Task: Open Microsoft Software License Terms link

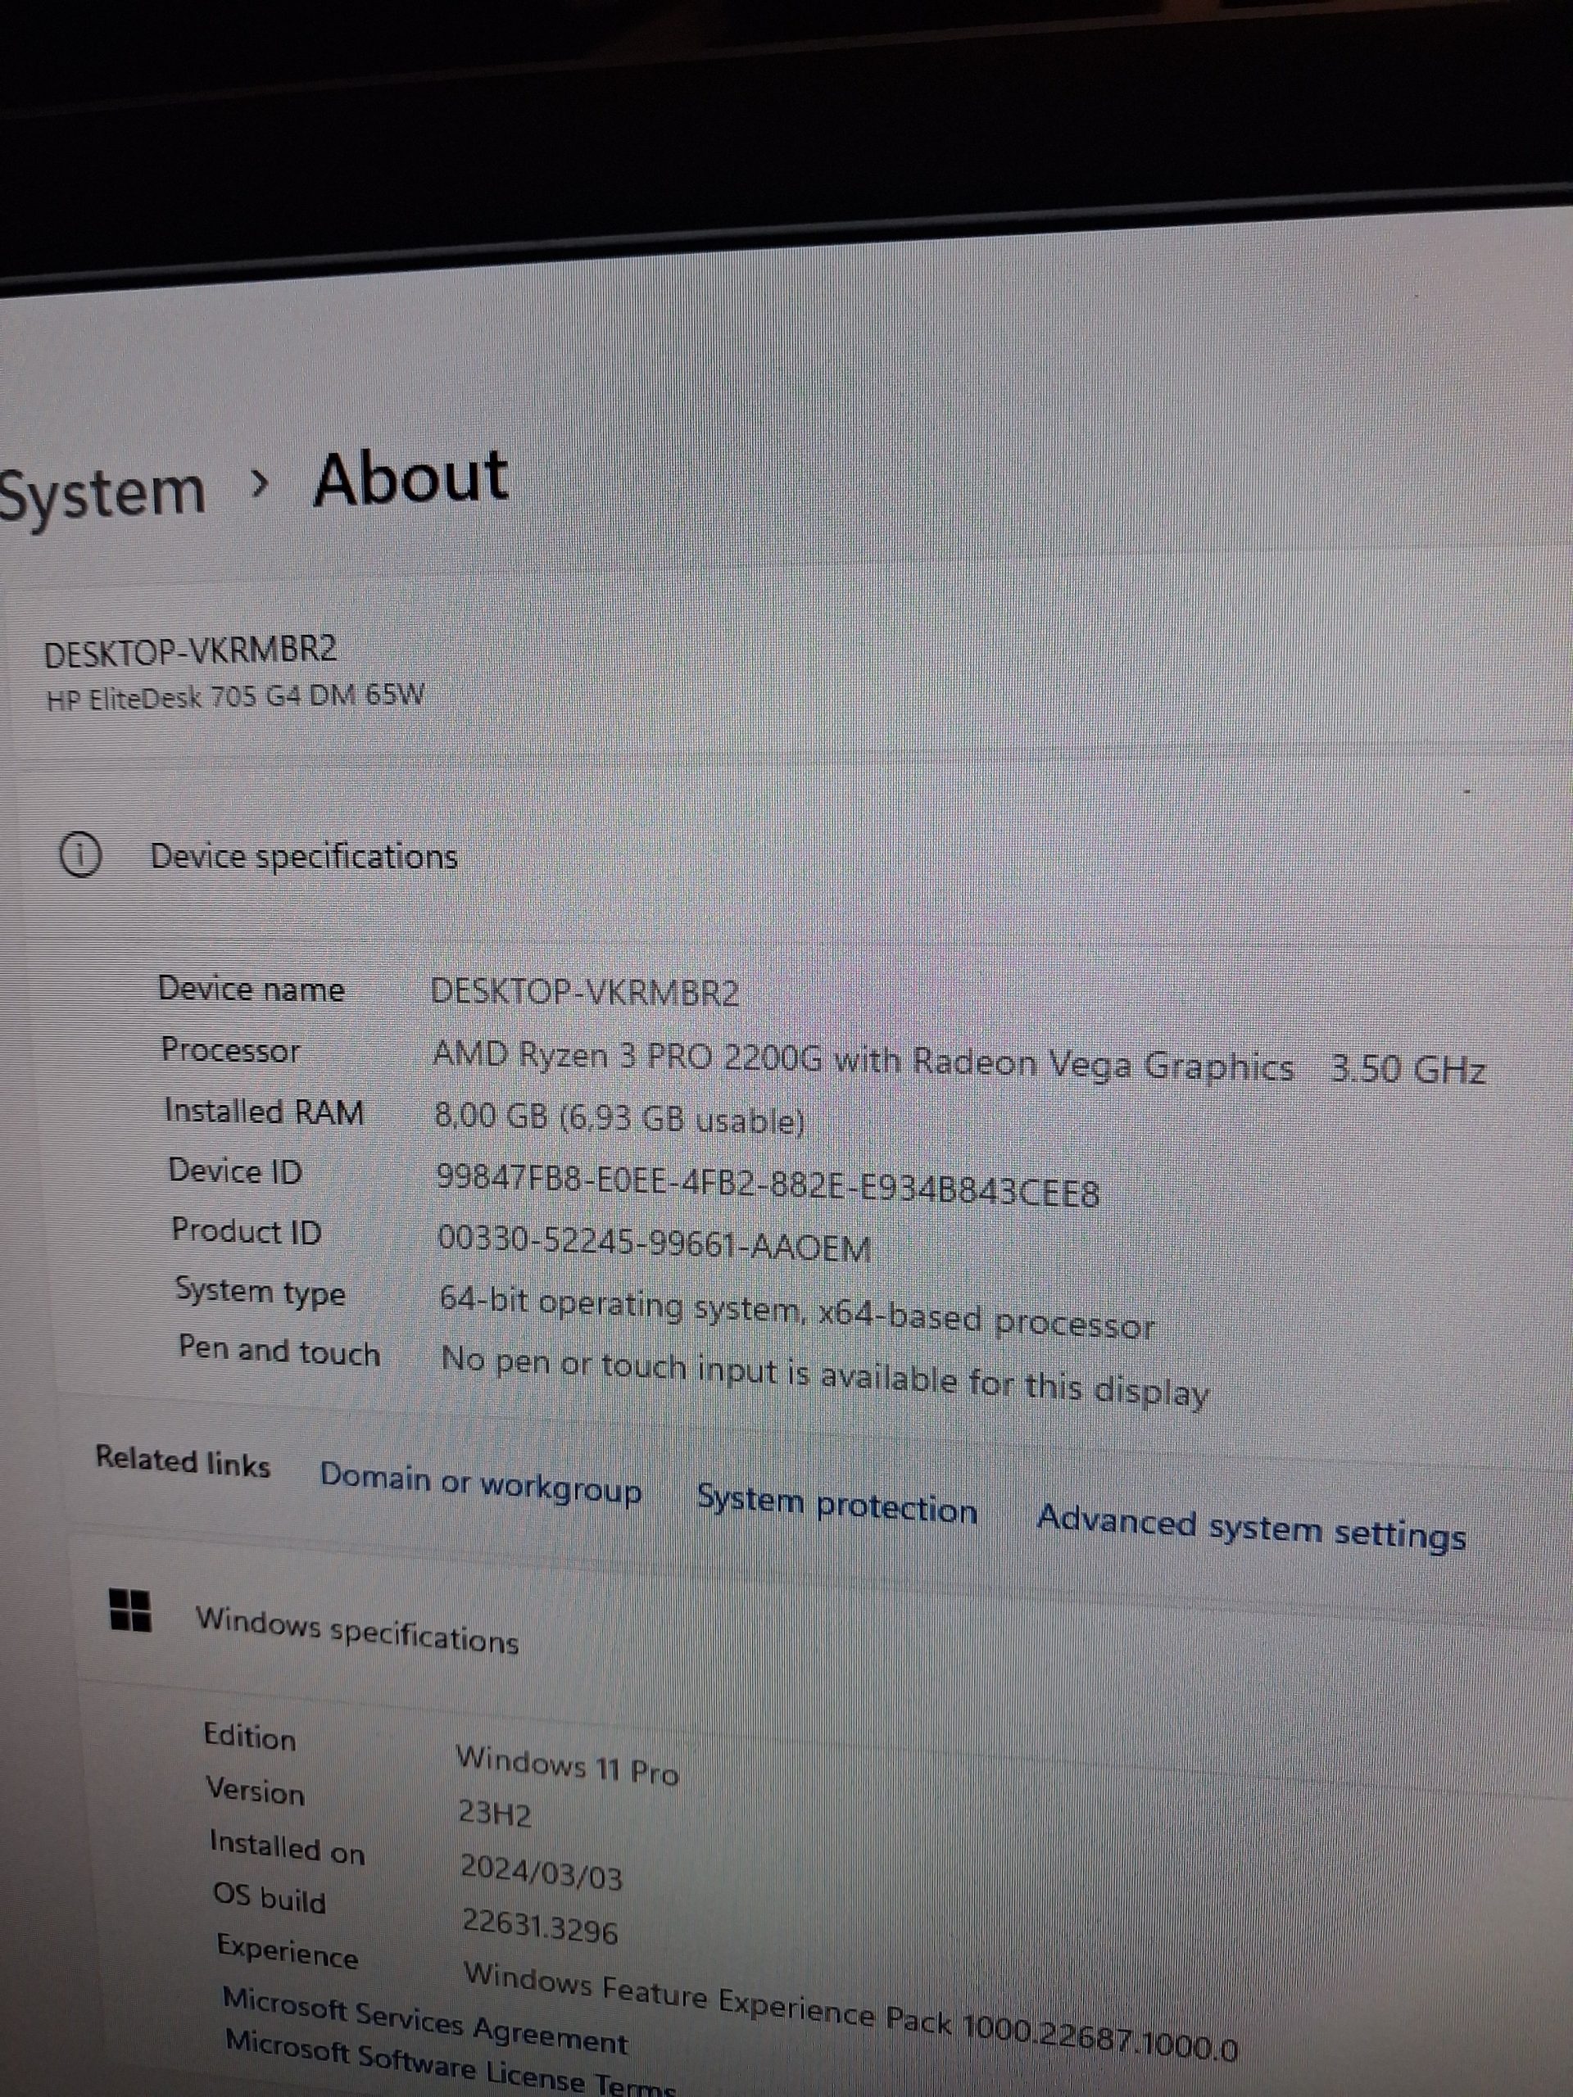Action: [451, 2063]
